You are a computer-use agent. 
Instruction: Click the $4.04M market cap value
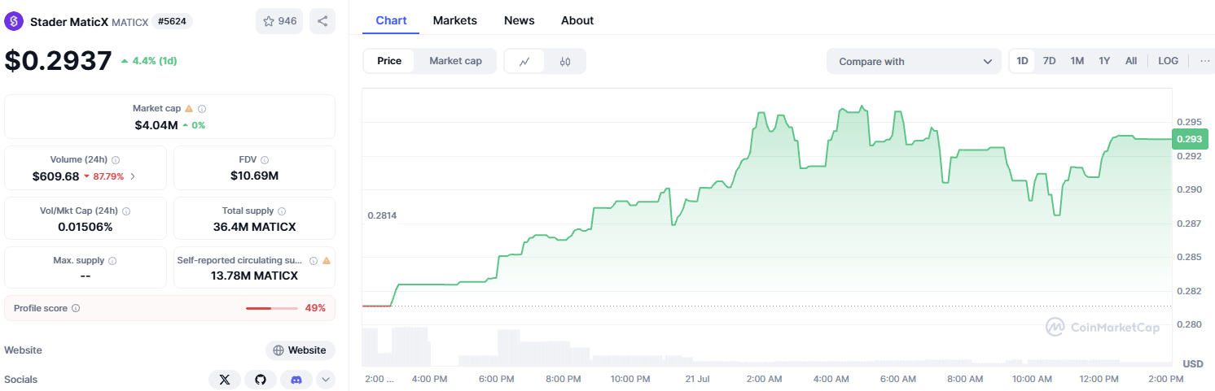click(156, 125)
